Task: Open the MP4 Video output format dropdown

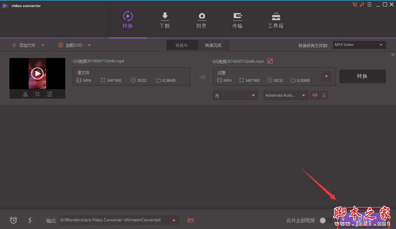Action: 359,45
